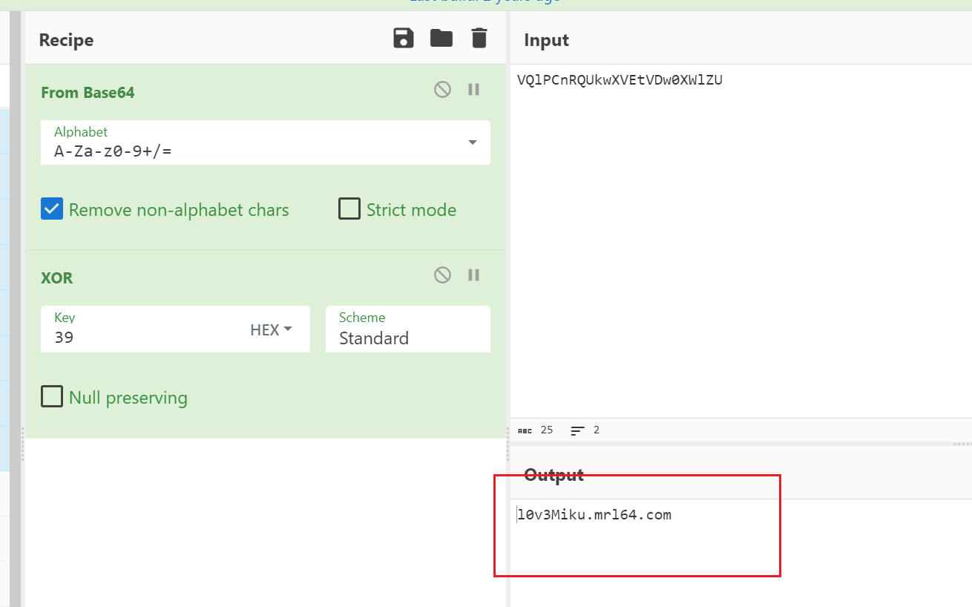The image size is (972, 607).
Task: Click the decoded output text l0v3Miku.mrl64.com
Action: (594, 515)
